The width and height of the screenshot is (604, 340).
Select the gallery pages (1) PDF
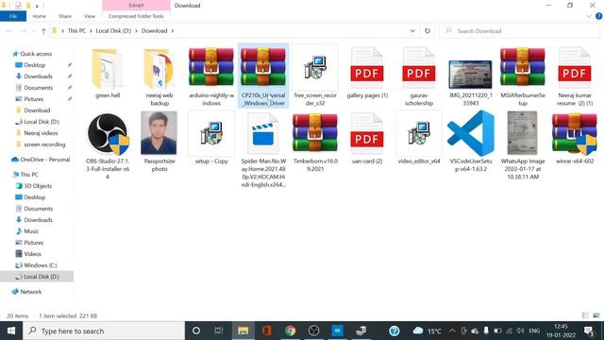(367, 74)
